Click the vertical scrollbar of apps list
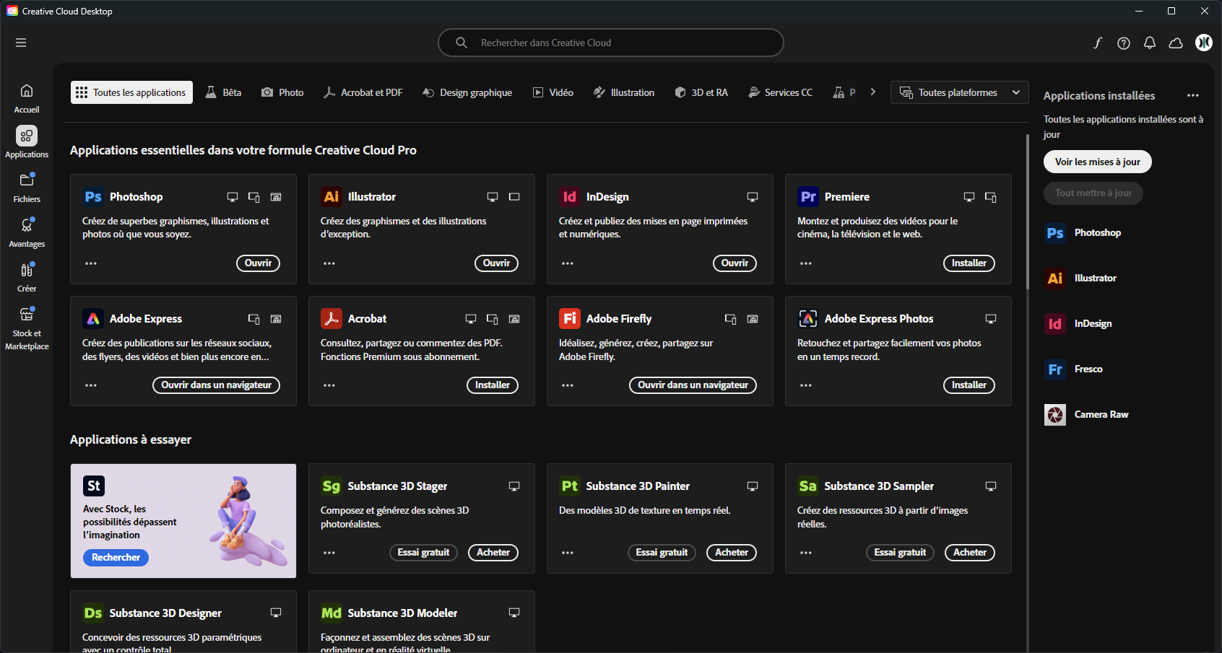 point(1028,211)
